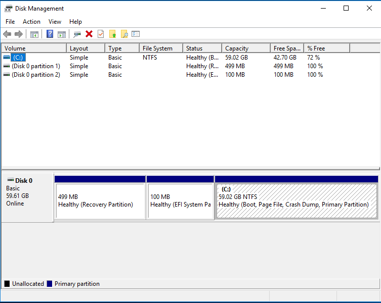The height and width of the screenshot is (303, 381).
Task: Select the (C:) 59.02 GB NTFS partition block
Action: [297, 201]
